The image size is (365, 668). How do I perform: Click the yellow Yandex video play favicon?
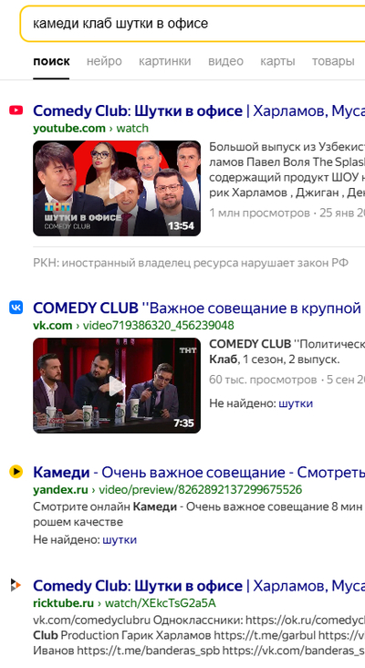tap(16, 472)
